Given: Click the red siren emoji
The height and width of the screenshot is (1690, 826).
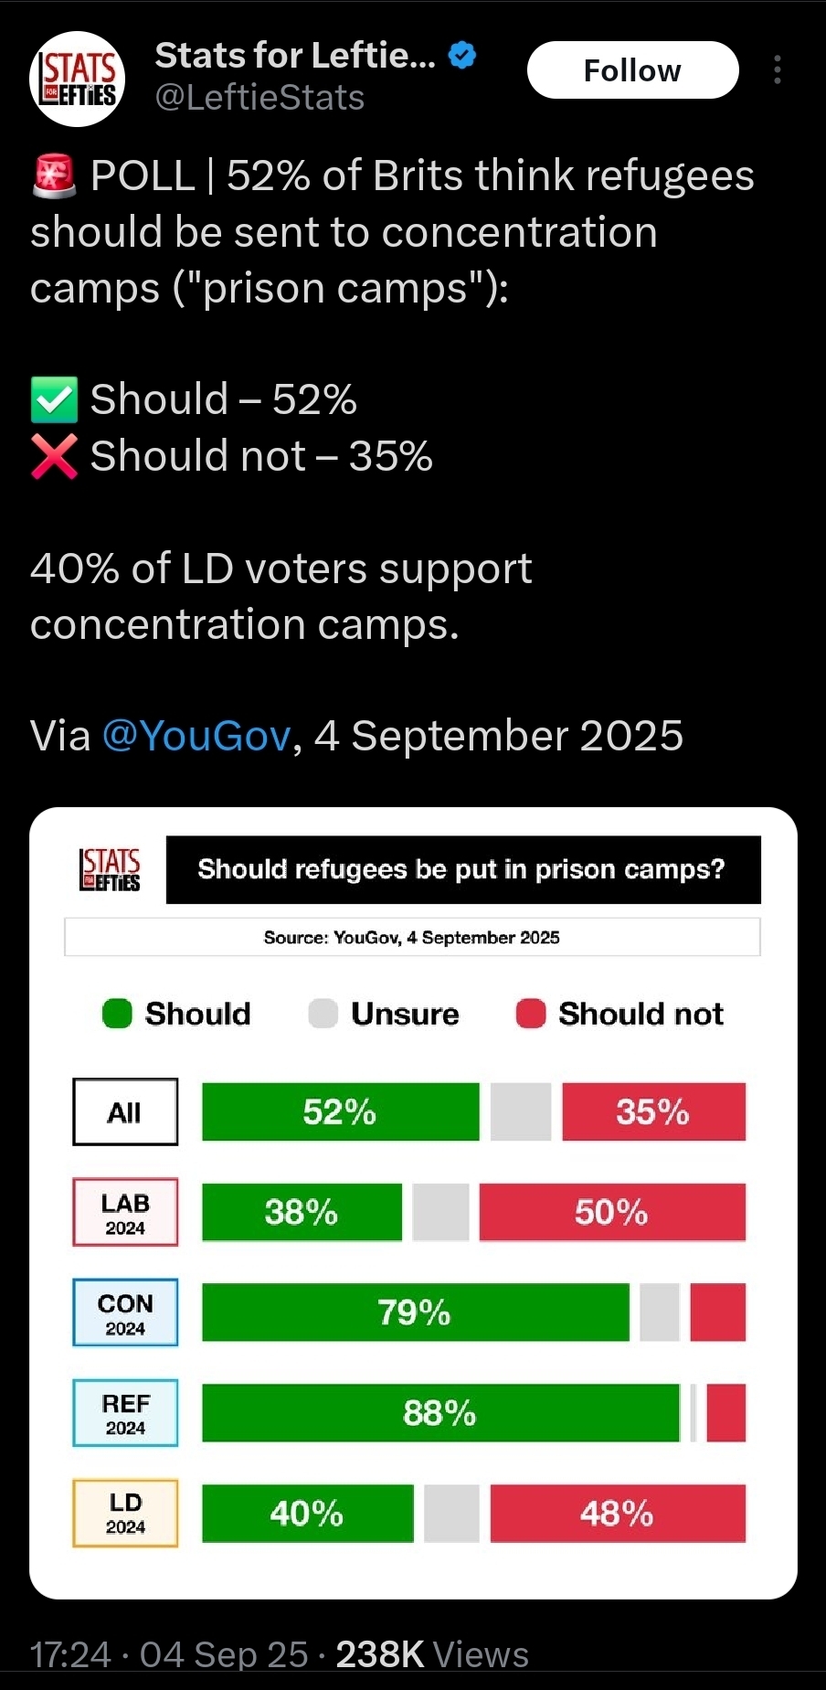Looking at the screenshot, I should coord(55,176).
